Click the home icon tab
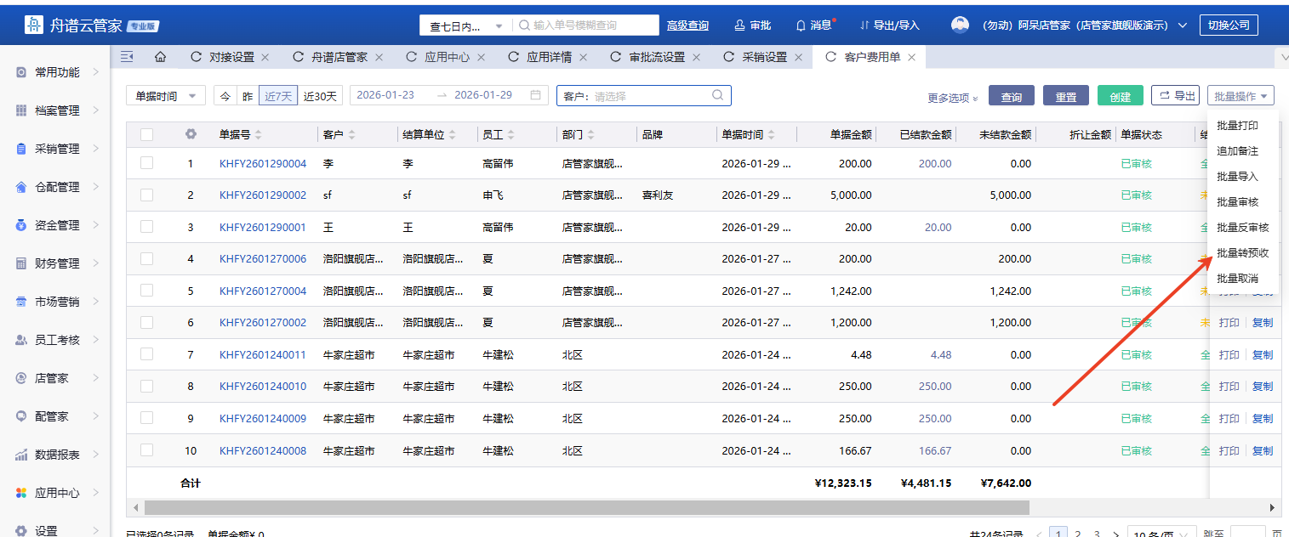This screenshot has height=537, width=1289. coord(159,57)
